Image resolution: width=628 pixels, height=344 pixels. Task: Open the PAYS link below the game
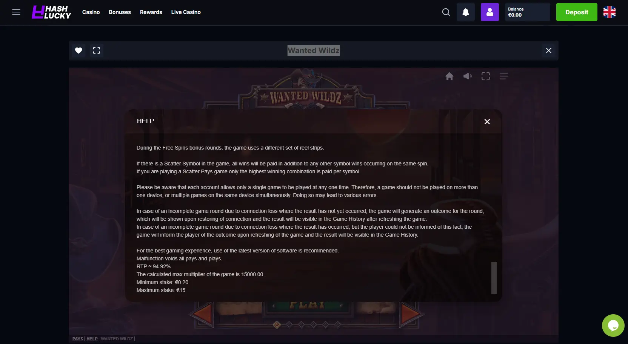tap(78, 339)
